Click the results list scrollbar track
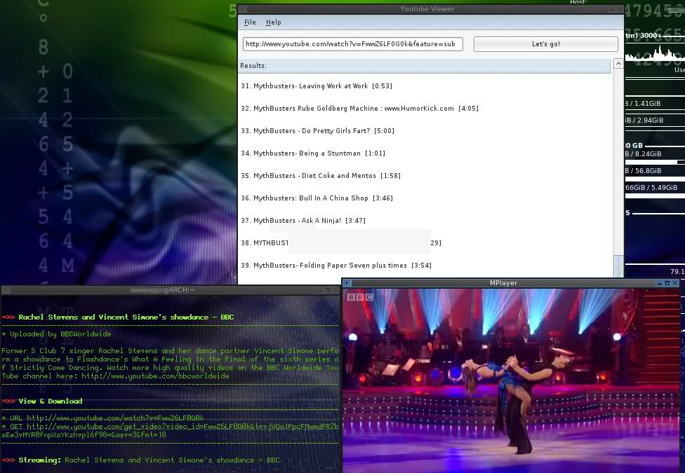The width and height of the screenshot is (685, 473). tap(618, 161)
